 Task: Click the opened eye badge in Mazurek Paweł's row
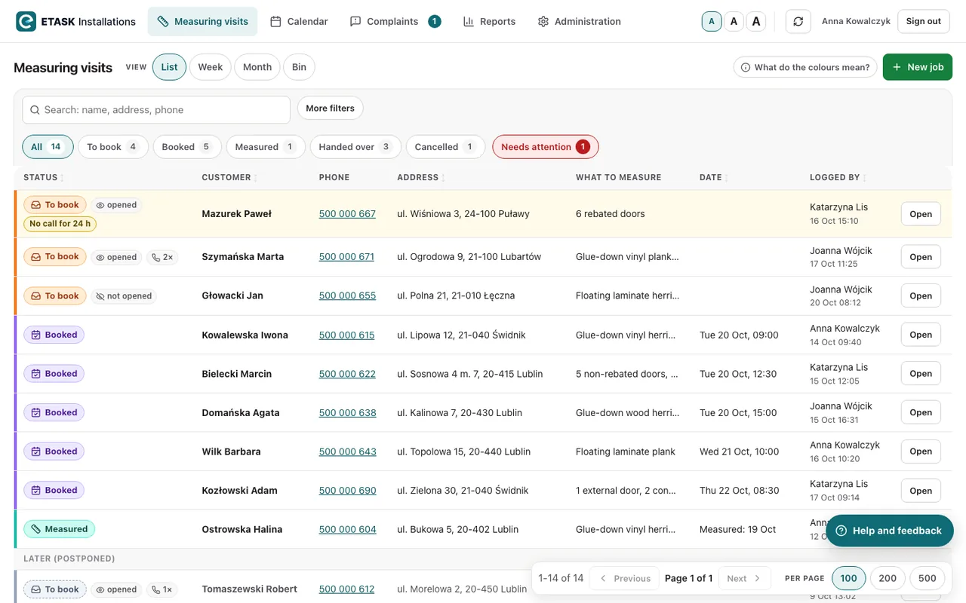[x=117, y=205]
